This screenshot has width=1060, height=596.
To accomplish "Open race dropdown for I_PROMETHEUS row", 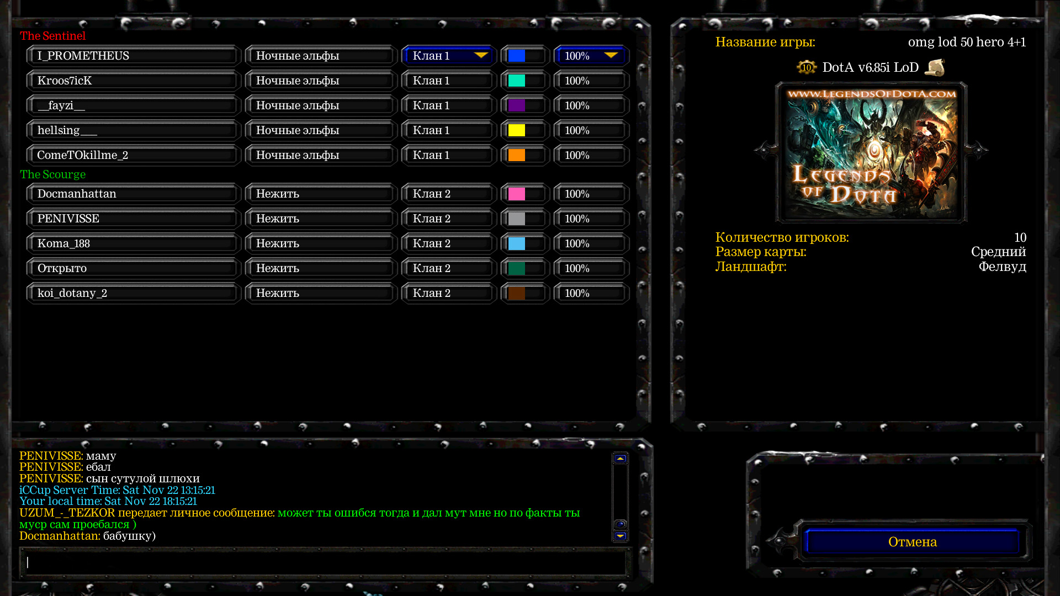I will point(321,56).
